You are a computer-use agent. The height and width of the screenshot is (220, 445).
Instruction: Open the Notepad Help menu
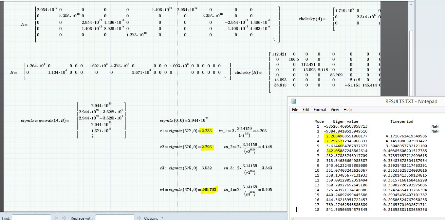tap(347, 110)
